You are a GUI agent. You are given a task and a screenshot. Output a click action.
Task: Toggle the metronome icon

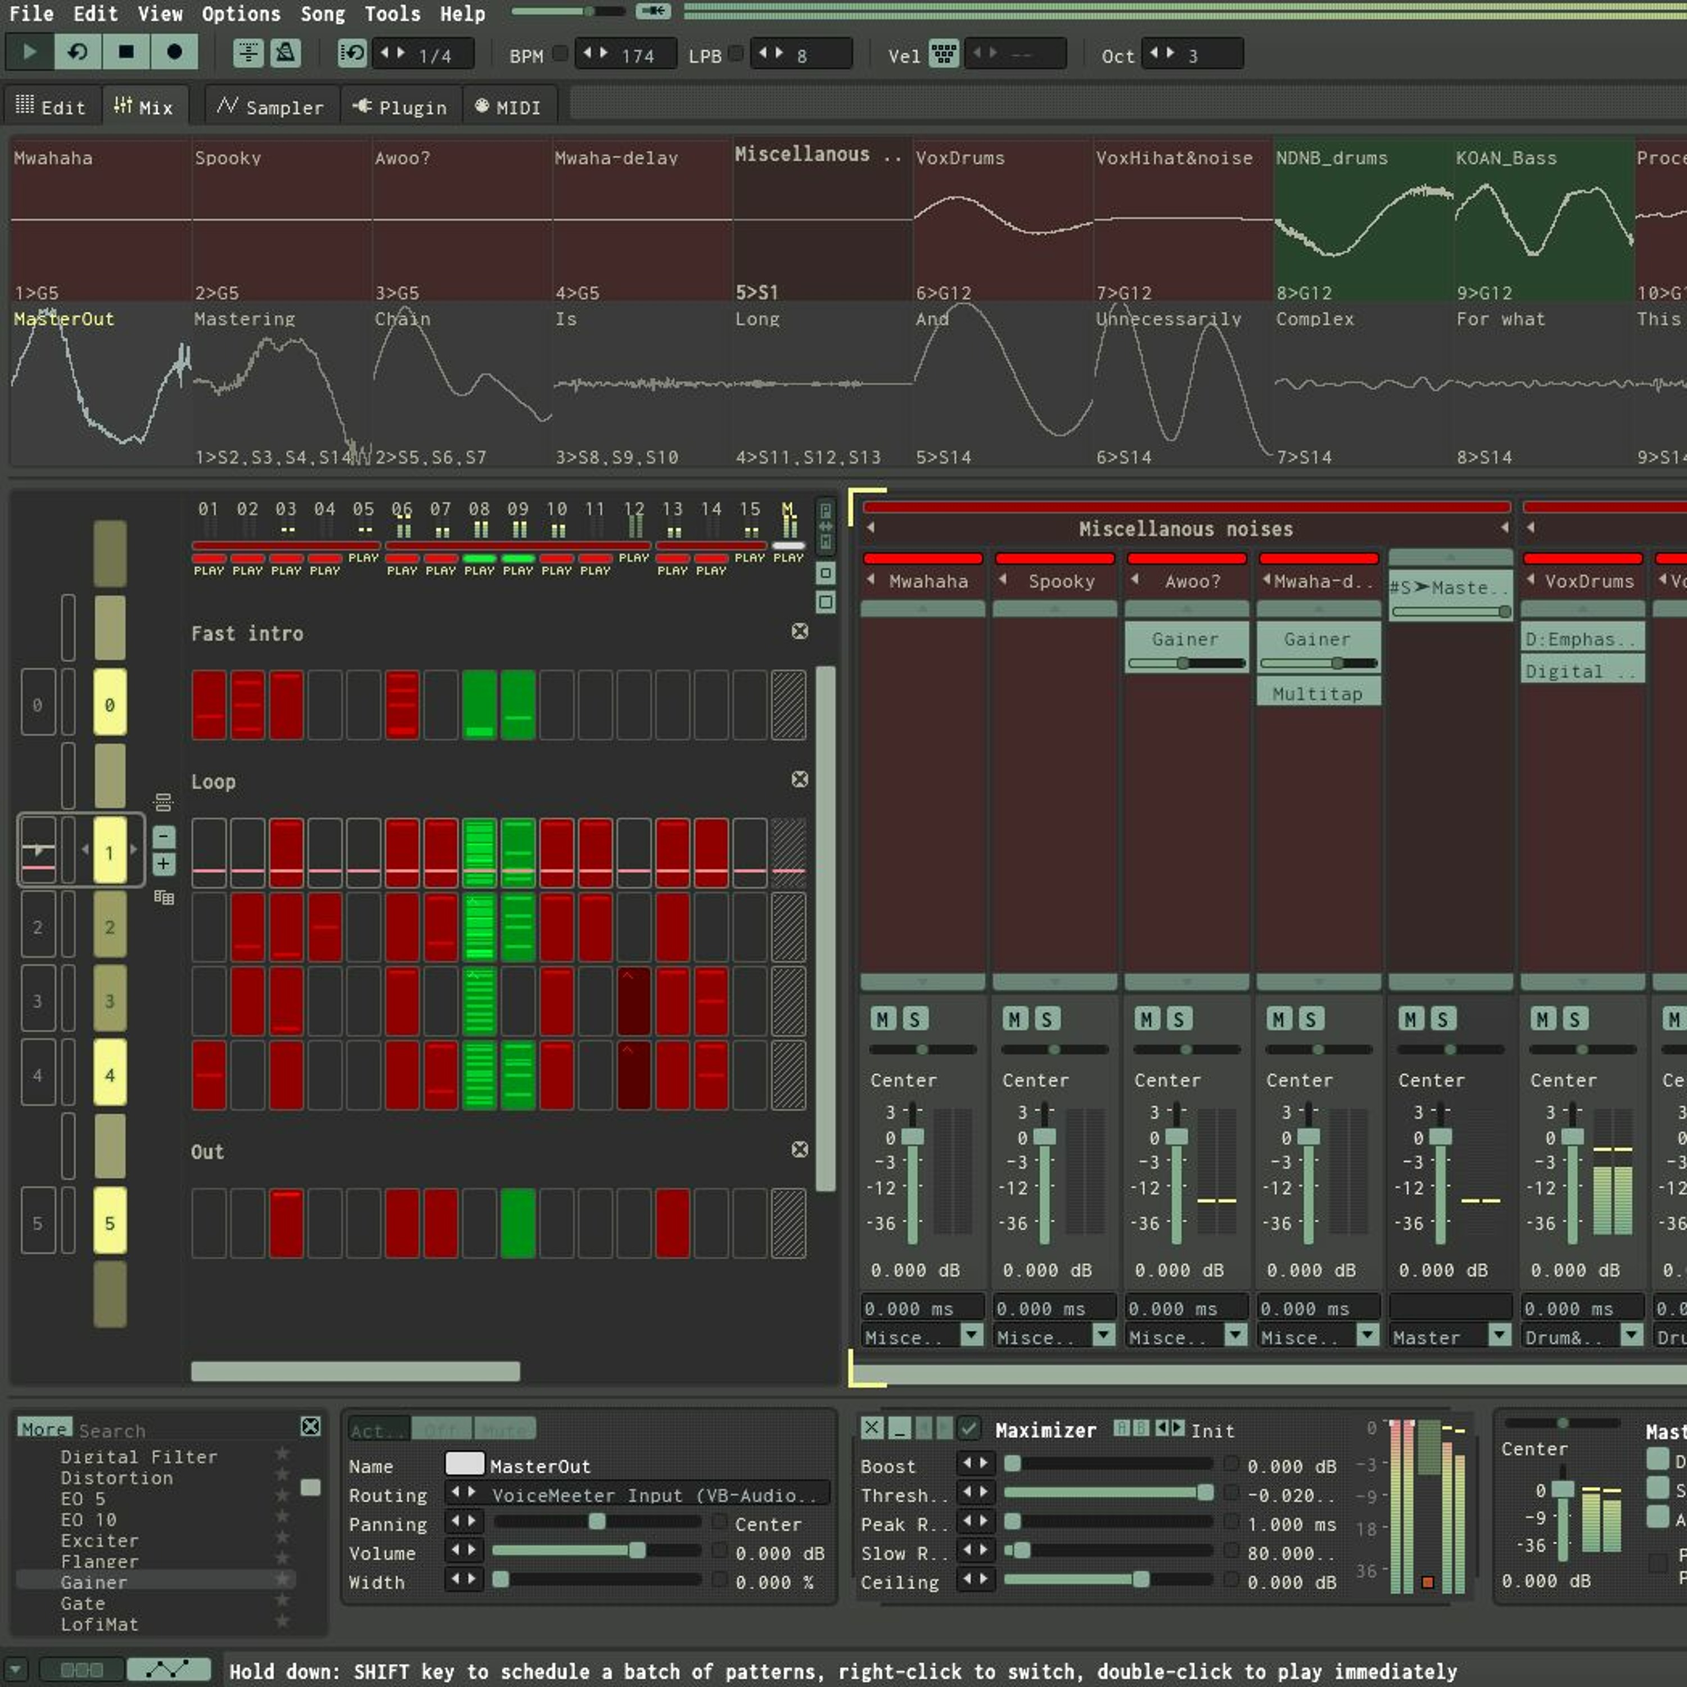pyautogui.click(x=285, y=54)
